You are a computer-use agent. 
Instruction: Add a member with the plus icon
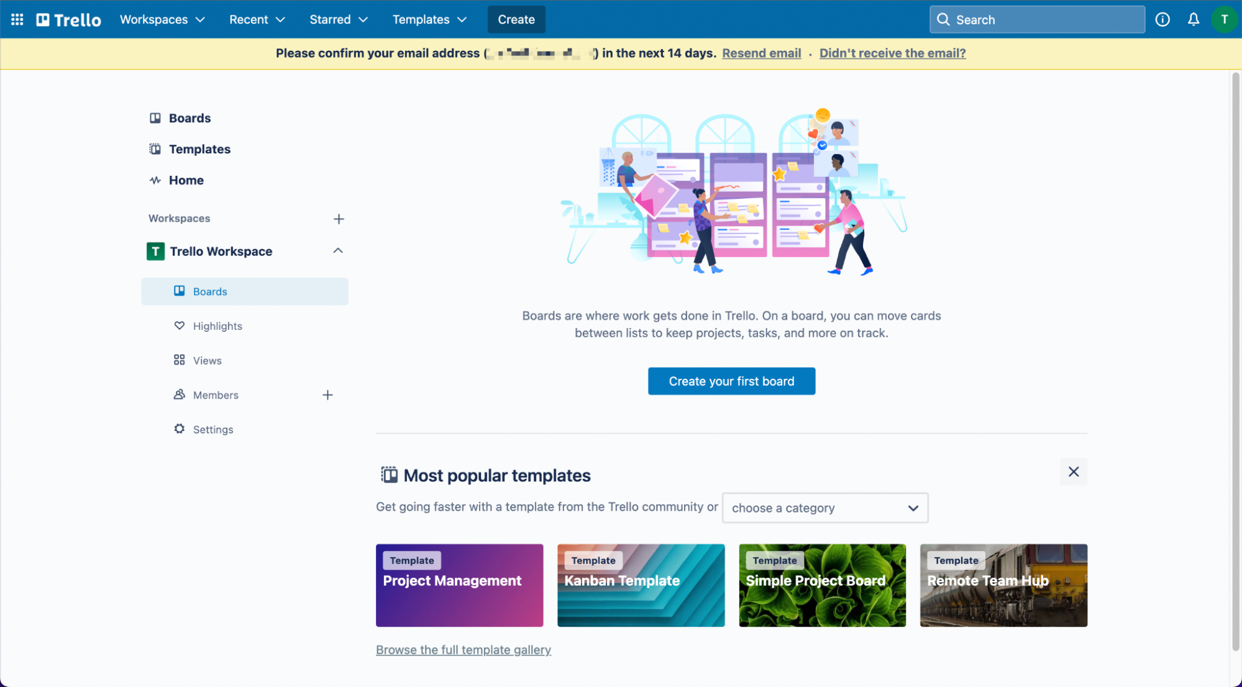(327, 394)
